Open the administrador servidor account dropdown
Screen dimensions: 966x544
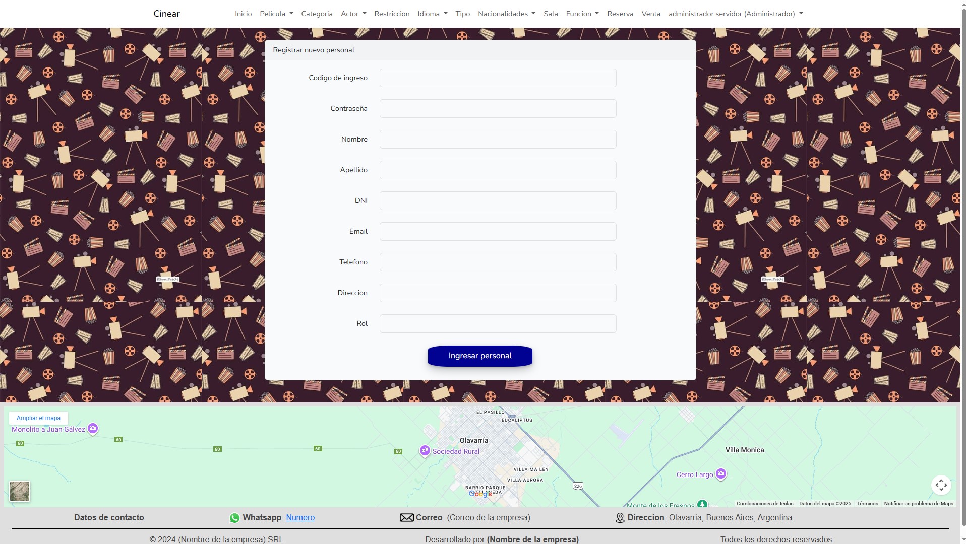[x=735, y=14]
